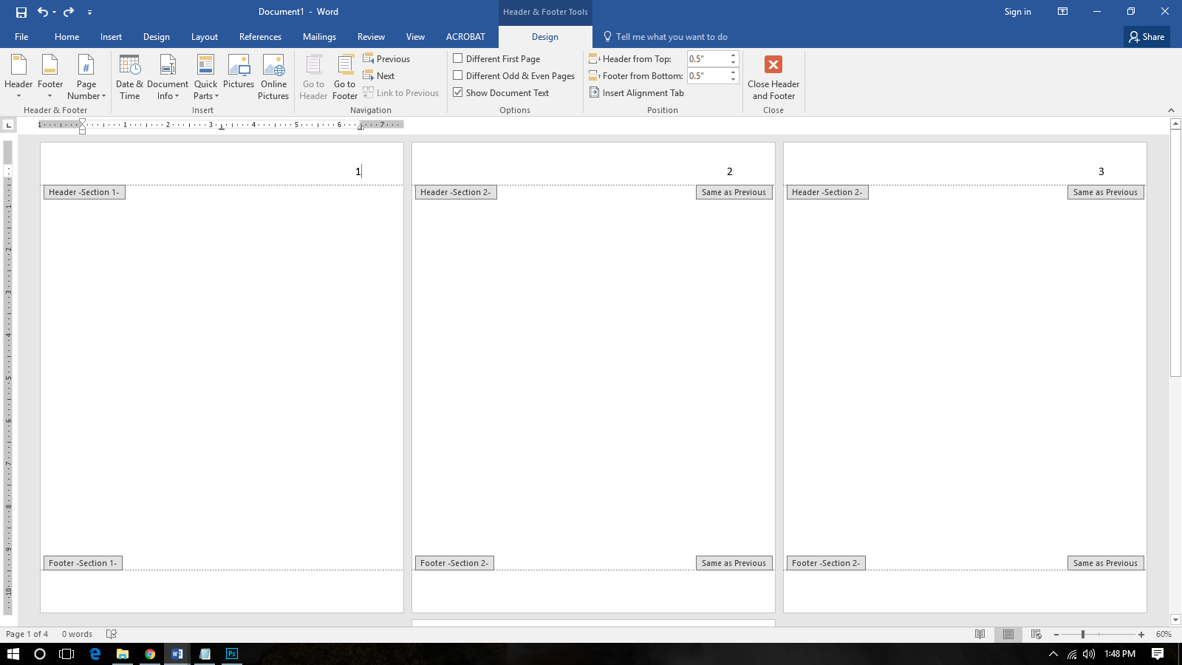Increase zoom with the zoom slider
1182x665 pixels.
click(1140, 634)
